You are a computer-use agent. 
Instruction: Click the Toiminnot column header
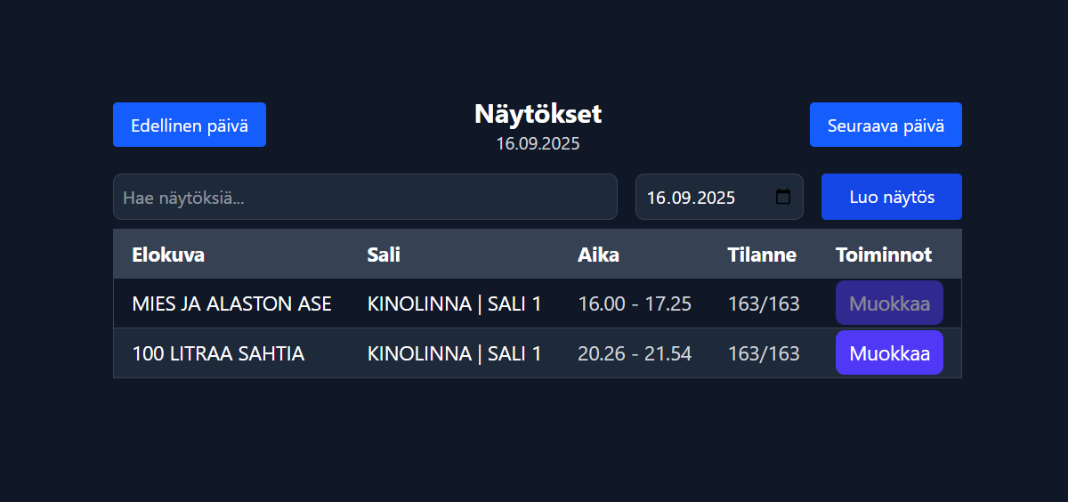click(884, 255)
